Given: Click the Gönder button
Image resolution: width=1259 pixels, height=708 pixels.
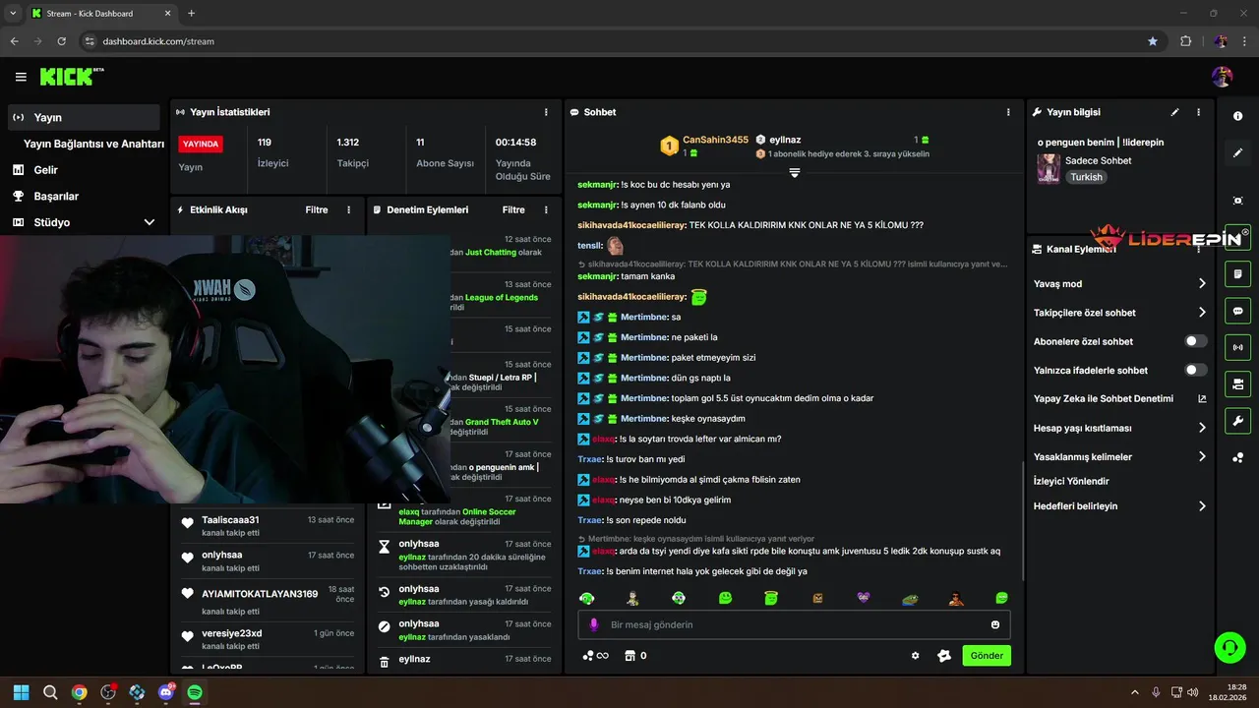Looking at the screenshot, I should (987, 655).
